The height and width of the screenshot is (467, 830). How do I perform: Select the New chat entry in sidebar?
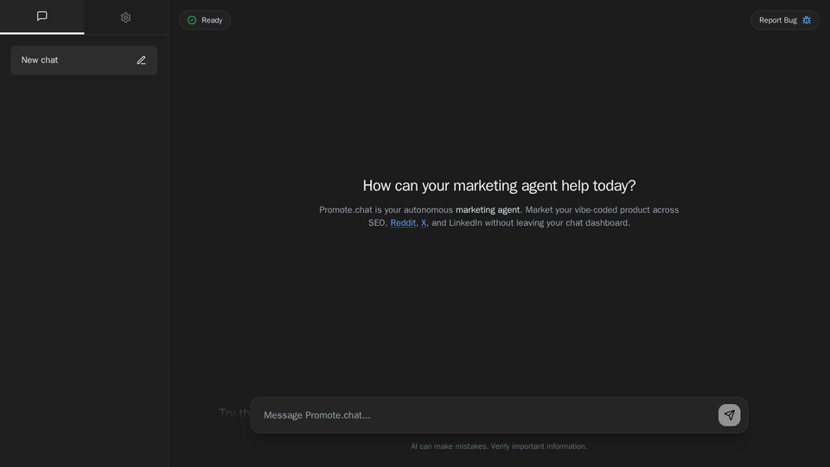(x=84, y=61)
